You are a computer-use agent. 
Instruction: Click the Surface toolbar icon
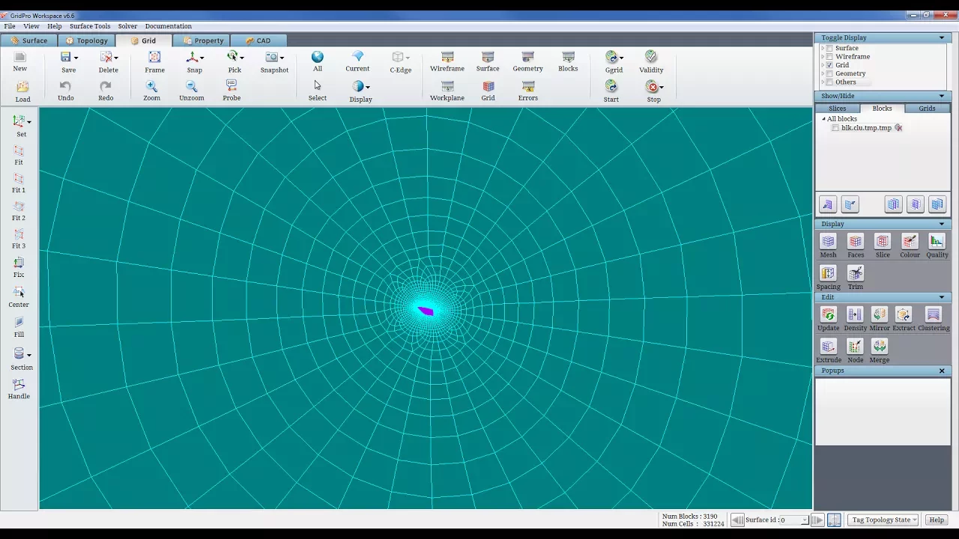click(488, 57)
